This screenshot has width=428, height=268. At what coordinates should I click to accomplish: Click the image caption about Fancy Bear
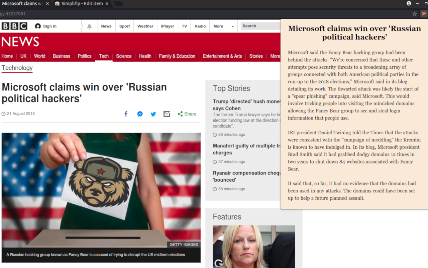pyautogui.click(x=96, y=255)
